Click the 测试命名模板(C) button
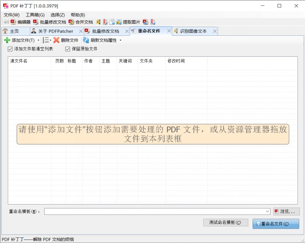Viewport: 305px width, 243px height. (x=225, y=222)
